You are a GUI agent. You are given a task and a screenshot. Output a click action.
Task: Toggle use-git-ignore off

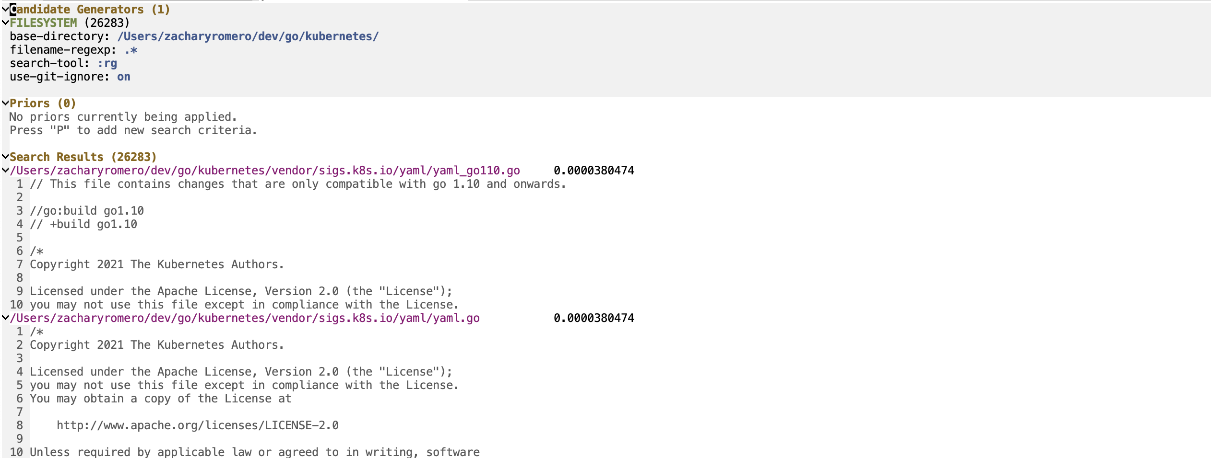pyautogui.click(x=124, y=77)
